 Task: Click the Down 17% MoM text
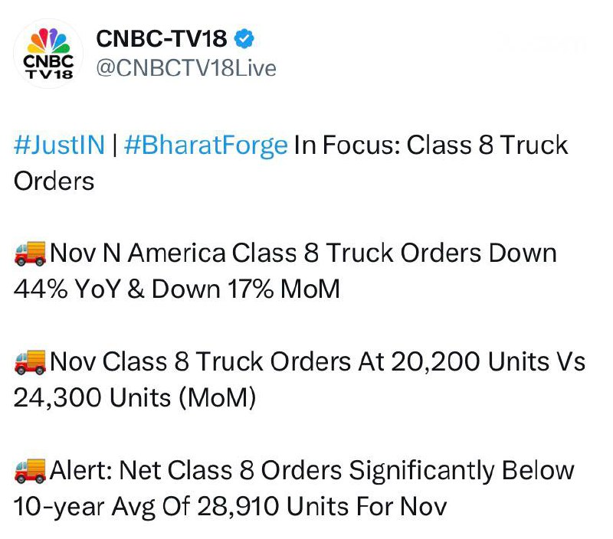pos(245,289)
